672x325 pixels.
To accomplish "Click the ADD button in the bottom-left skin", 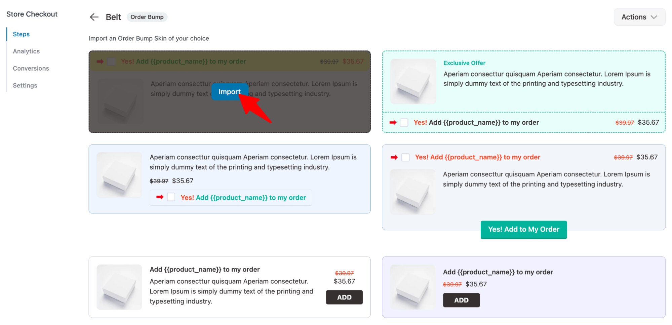I will tap(344, 297).
